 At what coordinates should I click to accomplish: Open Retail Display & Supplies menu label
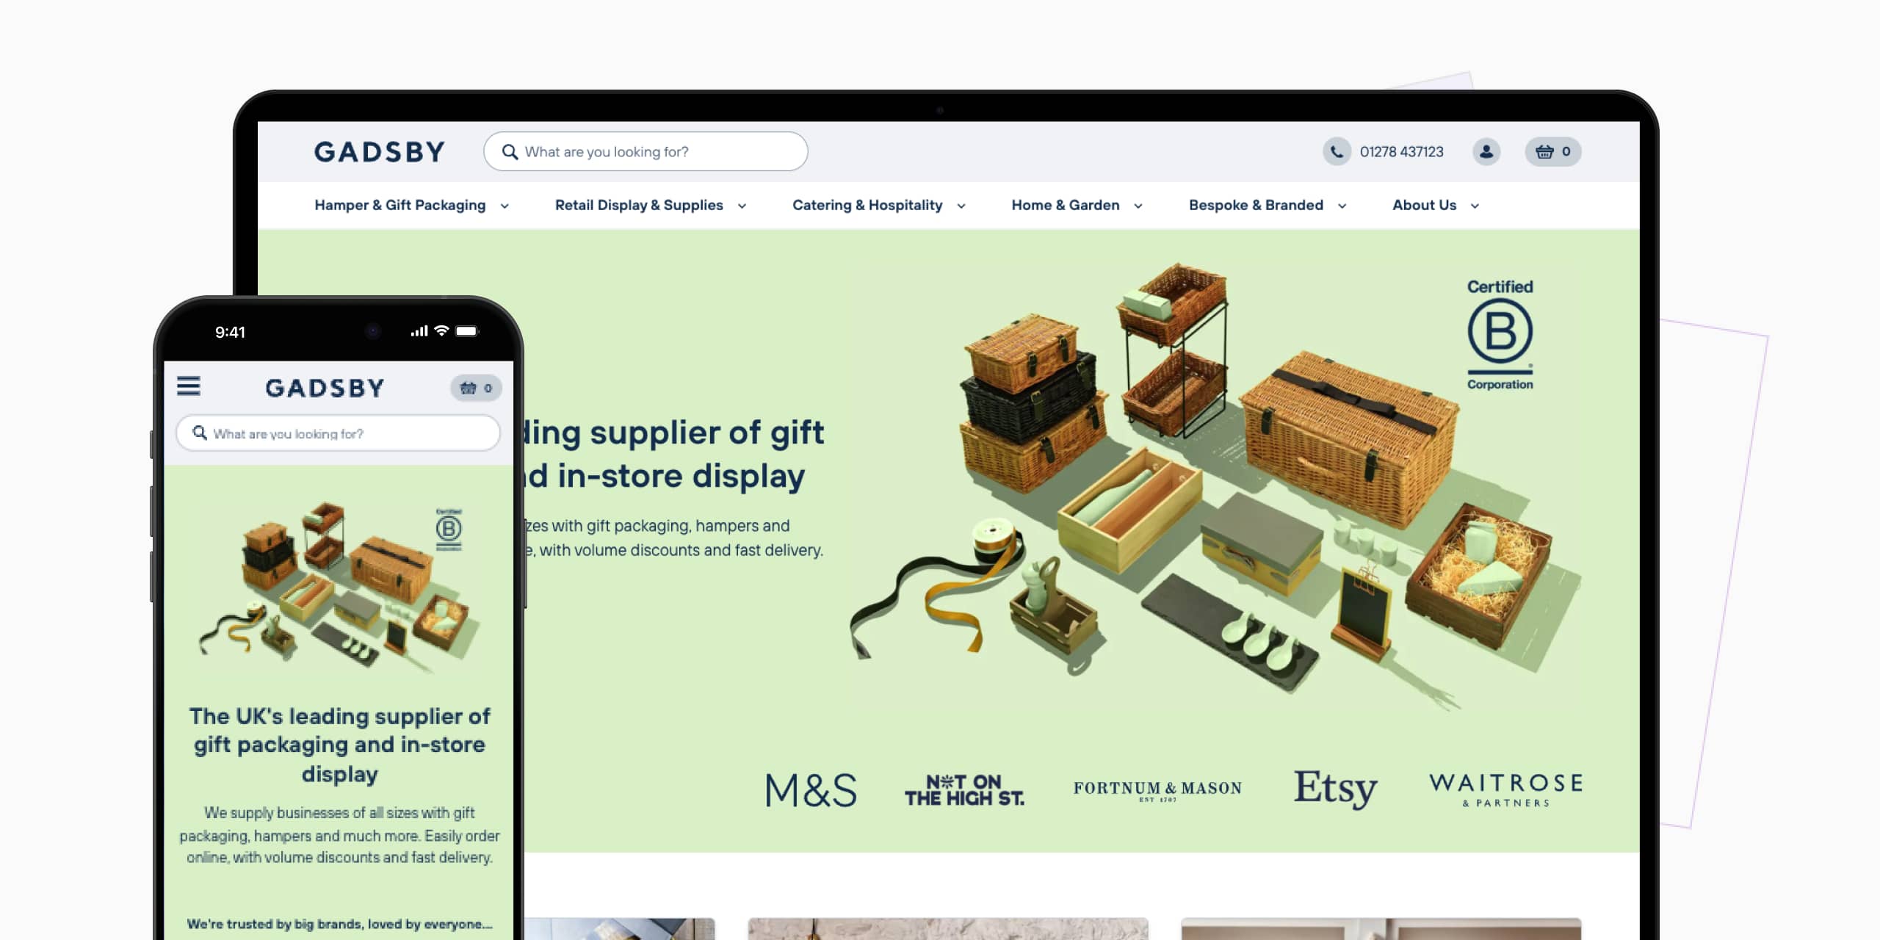pos(639,205)
